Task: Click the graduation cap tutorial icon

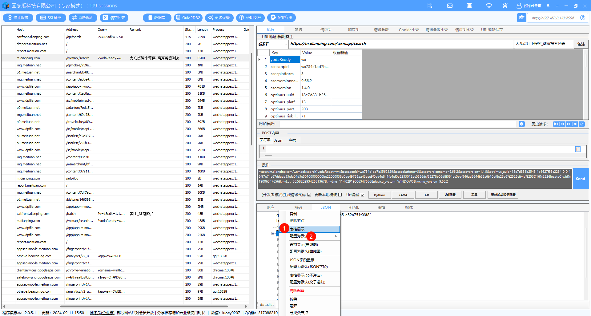Action: (521, 18)
